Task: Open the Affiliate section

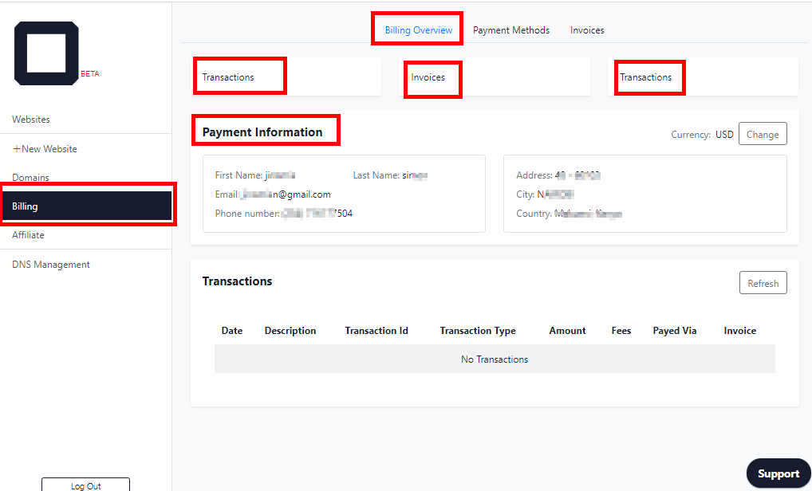Action: tap(28, 235)
